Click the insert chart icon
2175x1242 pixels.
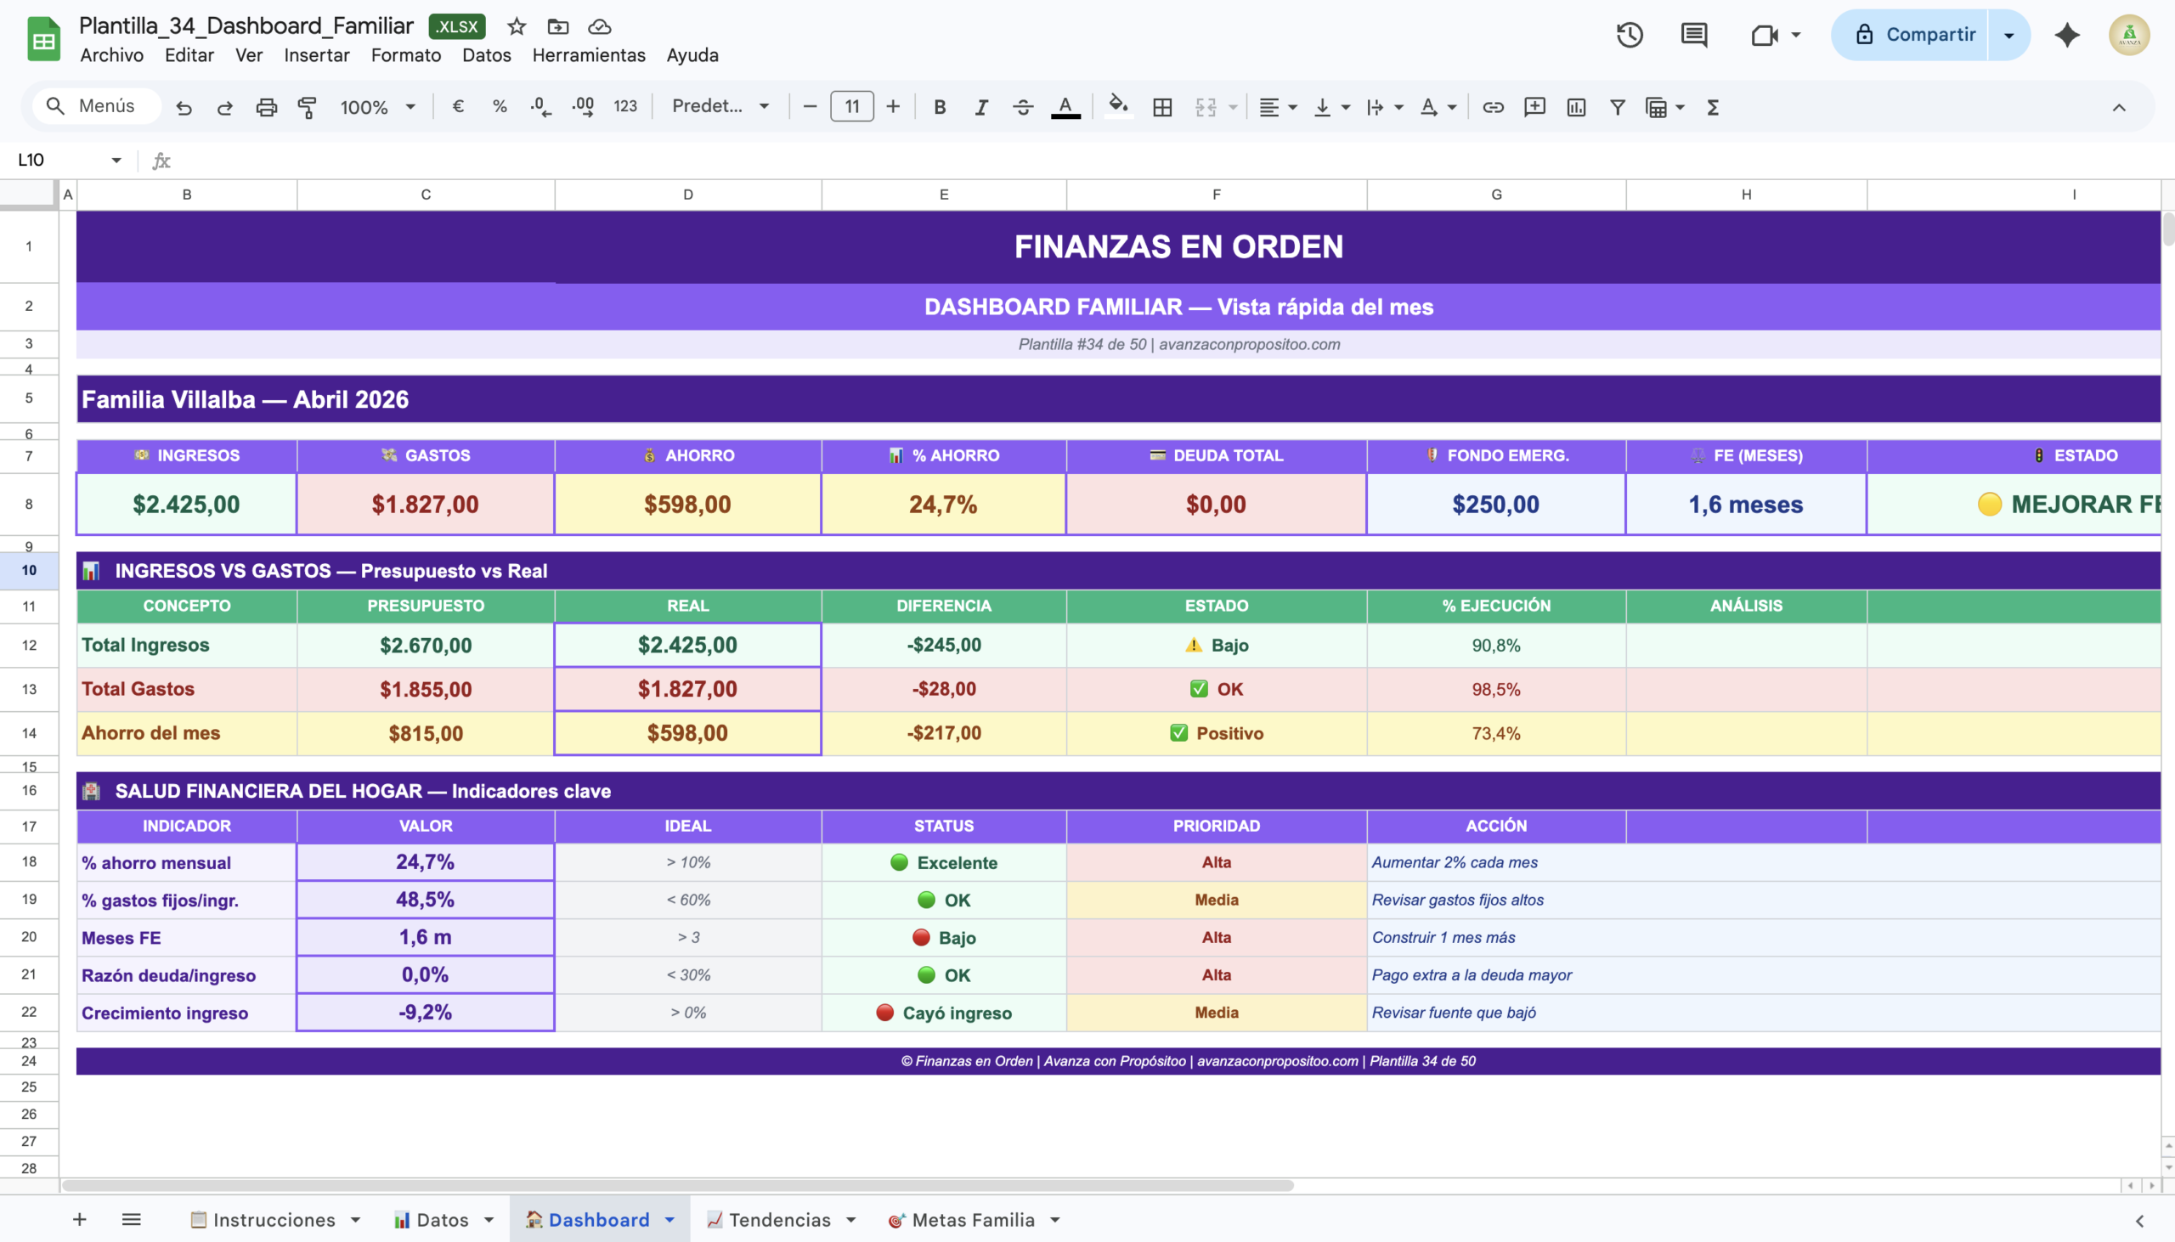(1575, 108)
